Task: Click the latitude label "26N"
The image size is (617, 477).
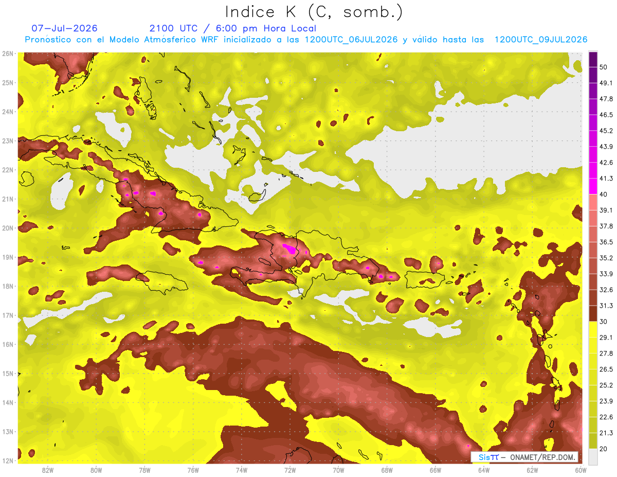Action: click(x=8, y=54)
